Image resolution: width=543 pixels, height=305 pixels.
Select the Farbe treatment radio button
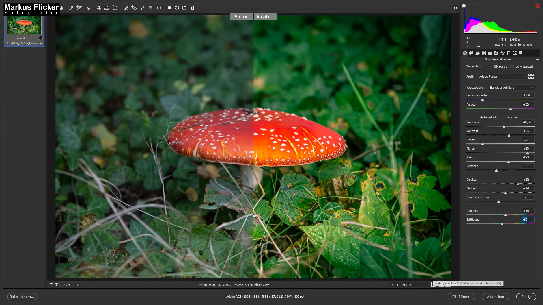click(x=496, y=67)
